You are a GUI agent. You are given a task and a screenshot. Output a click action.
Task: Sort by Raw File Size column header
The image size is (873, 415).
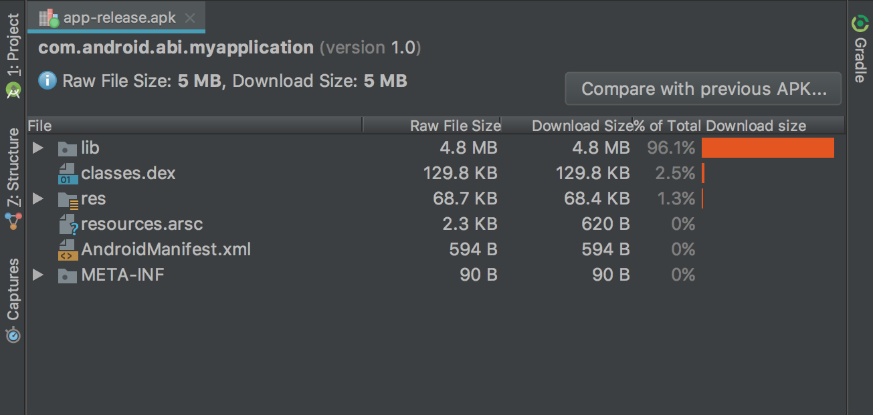pyautogui.click(x=455, y=126)
